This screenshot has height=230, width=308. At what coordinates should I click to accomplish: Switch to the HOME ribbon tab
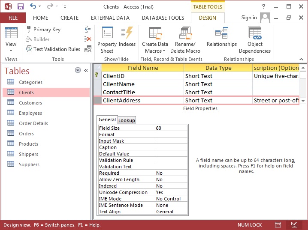coord(40,18)
